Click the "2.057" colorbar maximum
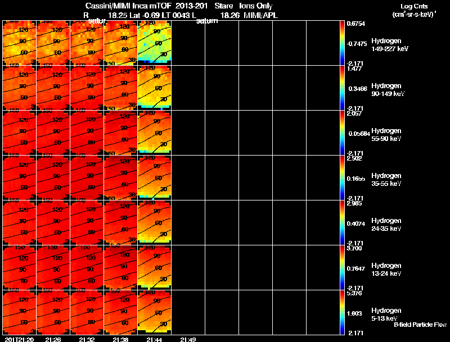This screenshot has height=342, width=450. click(x=354, y=113)
